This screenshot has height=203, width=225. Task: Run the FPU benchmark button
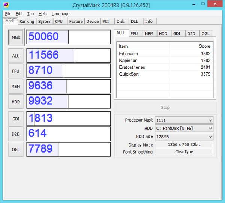click(x=16, y=71)
